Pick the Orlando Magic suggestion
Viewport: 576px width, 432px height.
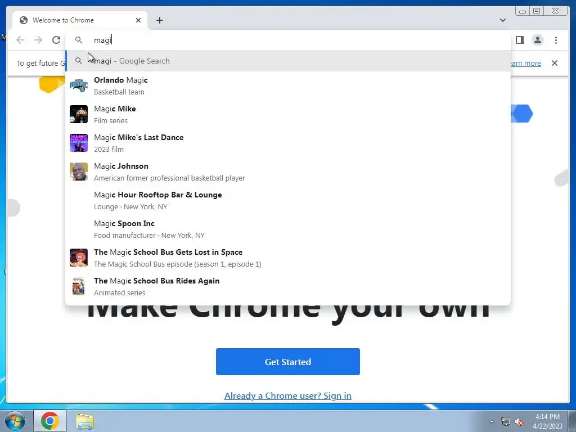click(x=288, y=85)
